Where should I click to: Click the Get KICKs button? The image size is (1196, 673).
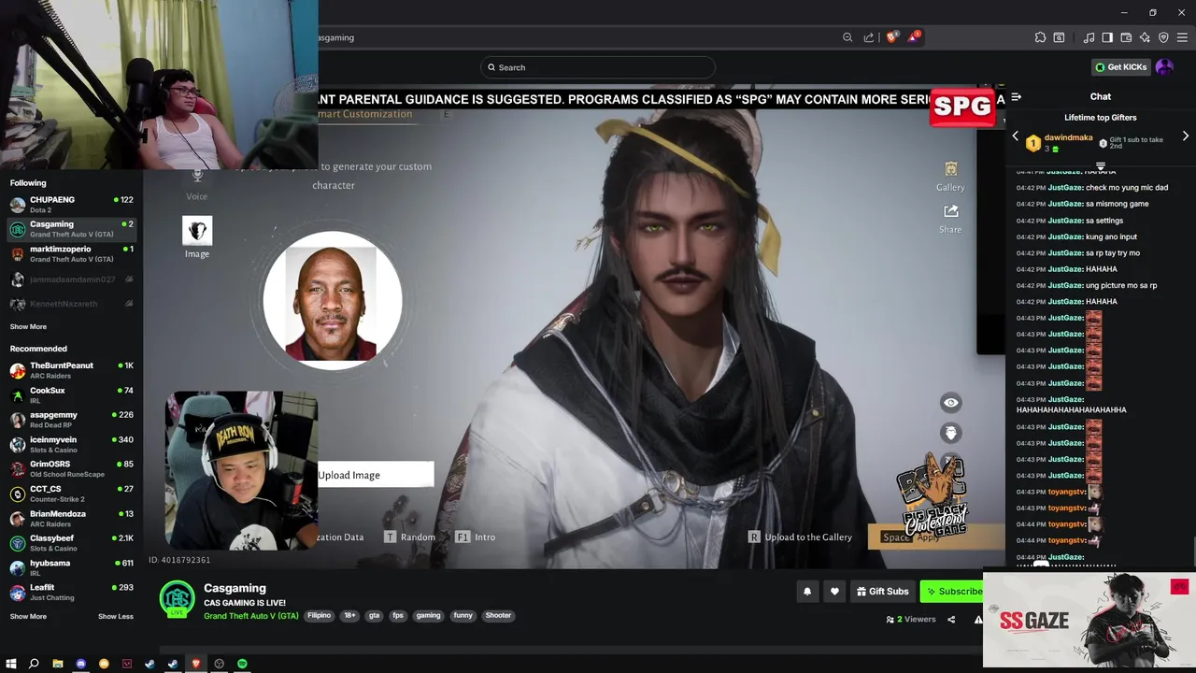pyautogui.click(x=1120, y=67)
